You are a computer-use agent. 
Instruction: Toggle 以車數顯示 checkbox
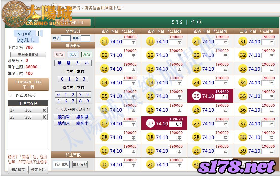click(11, 95)
